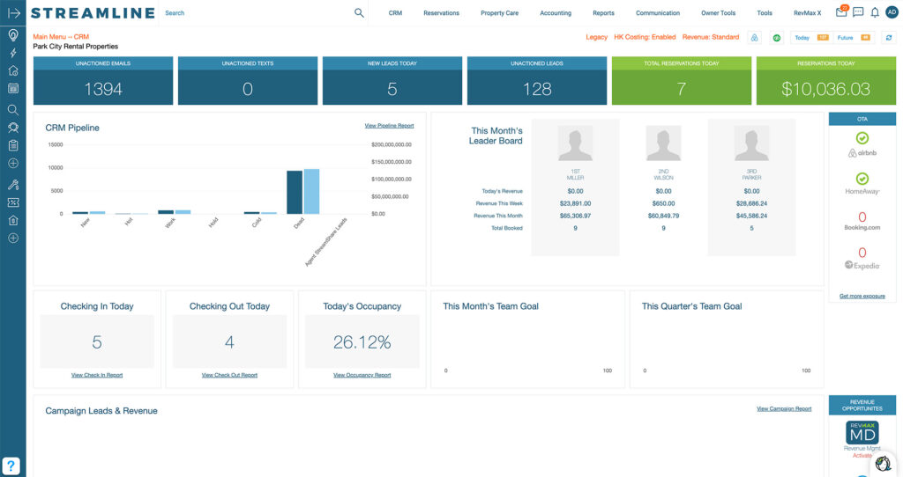Image resolution: width=903 pixels, height=477 pixels.
Task: Open the Tools menu
Action: click(765, 12)
